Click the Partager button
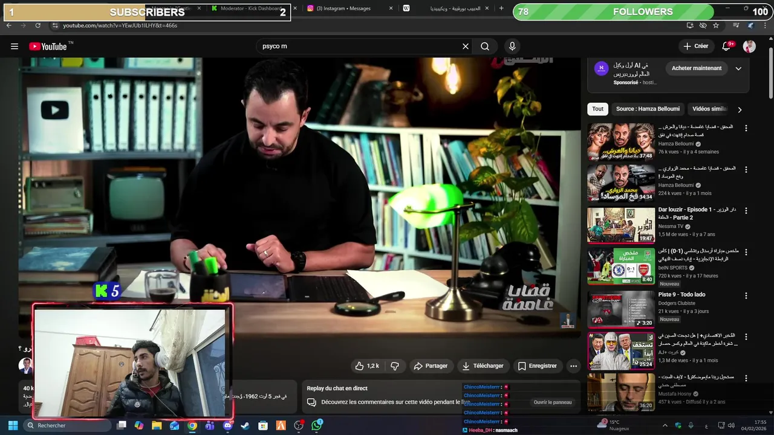Screen dimensions: 774x435 click(431, 366)
